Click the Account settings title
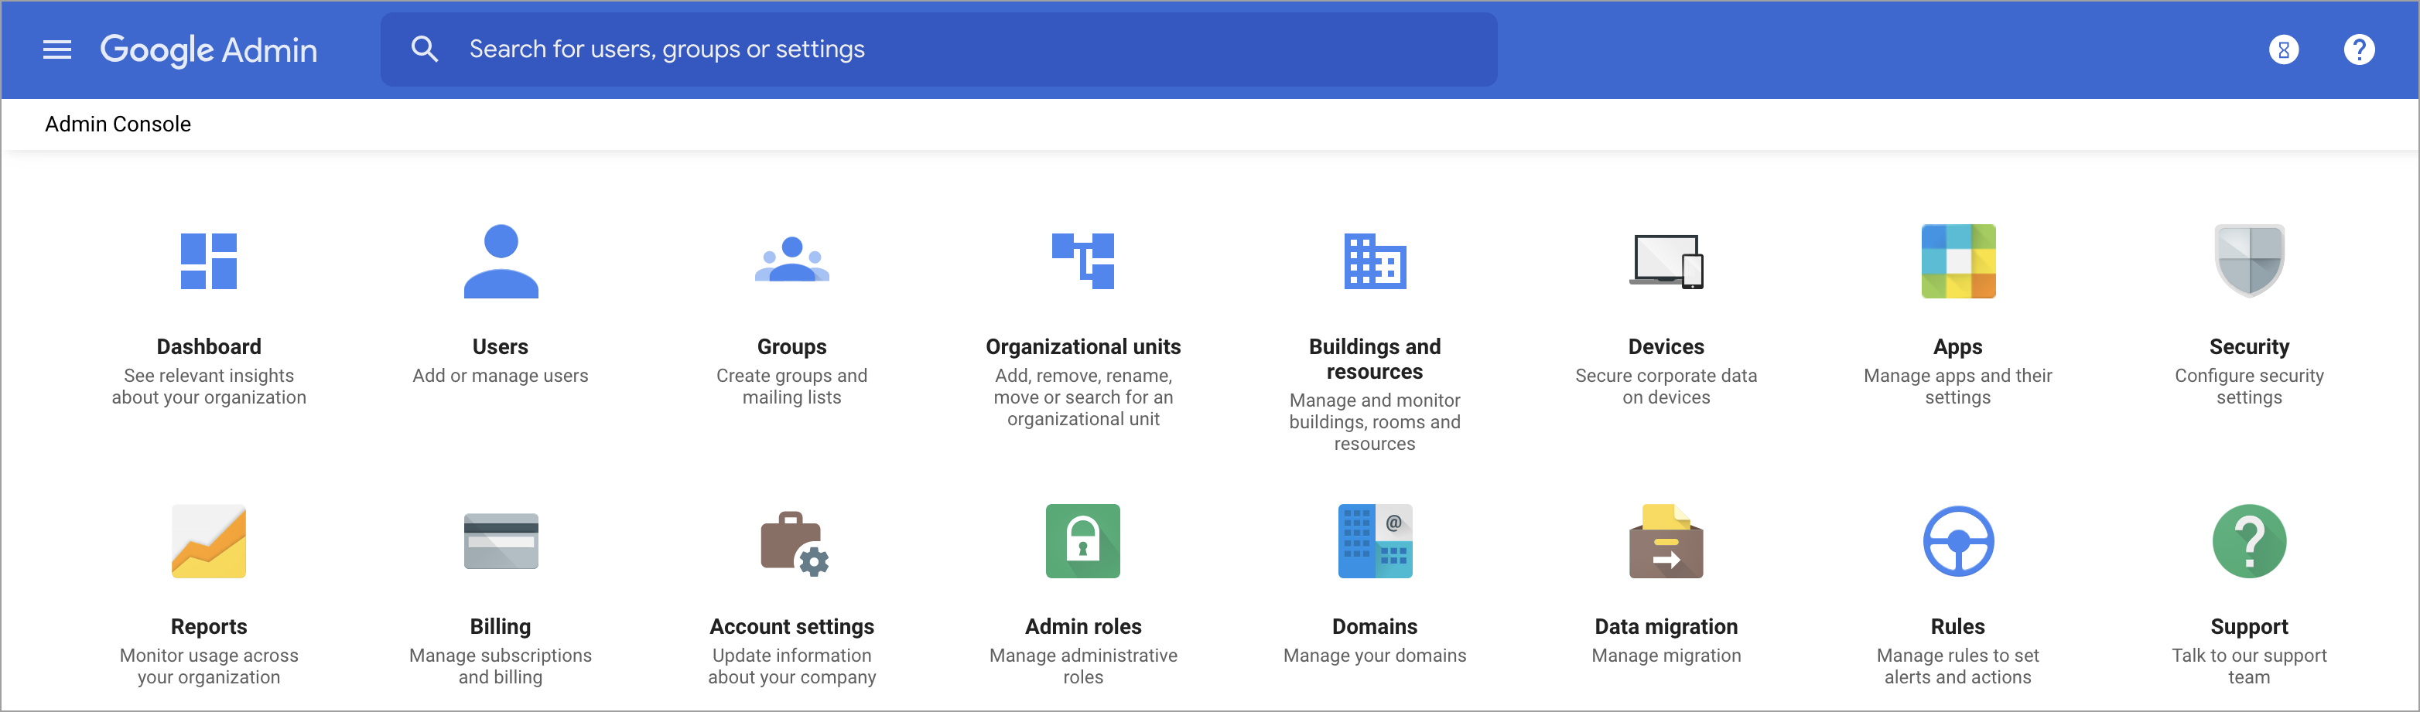The width and height of the screenshot is (2420, 712). 792,626
